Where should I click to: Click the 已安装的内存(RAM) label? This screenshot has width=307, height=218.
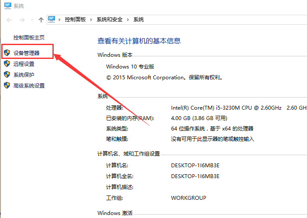130,118
